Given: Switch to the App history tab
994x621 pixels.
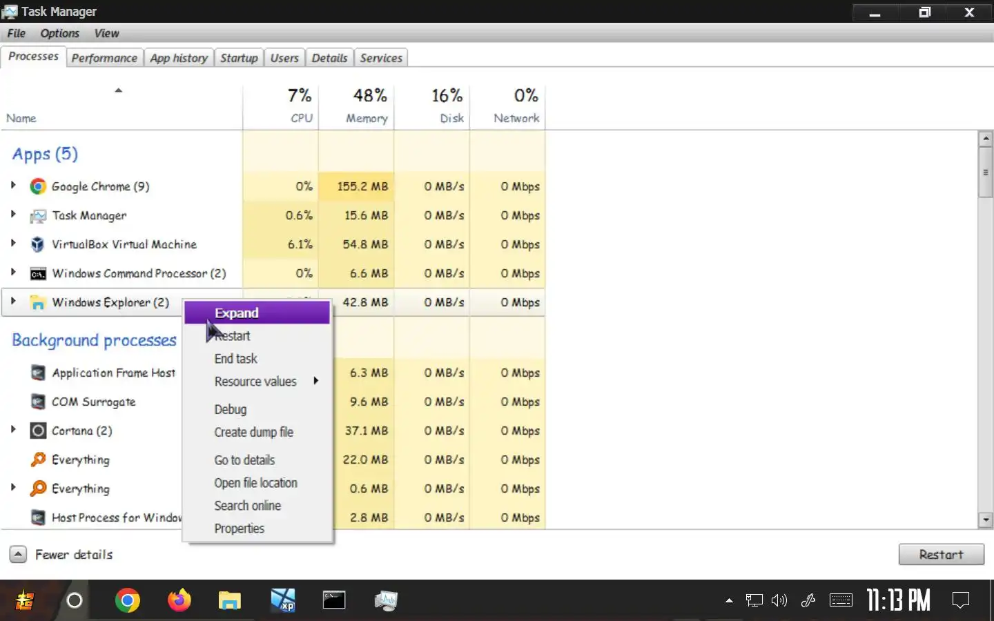Looking at the screenshot, I should (179, 58).
